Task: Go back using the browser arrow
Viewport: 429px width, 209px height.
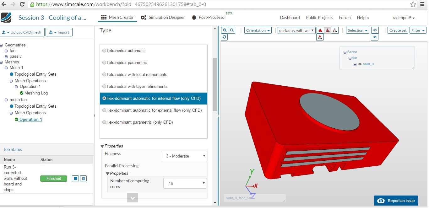Action: pos(4,4)
